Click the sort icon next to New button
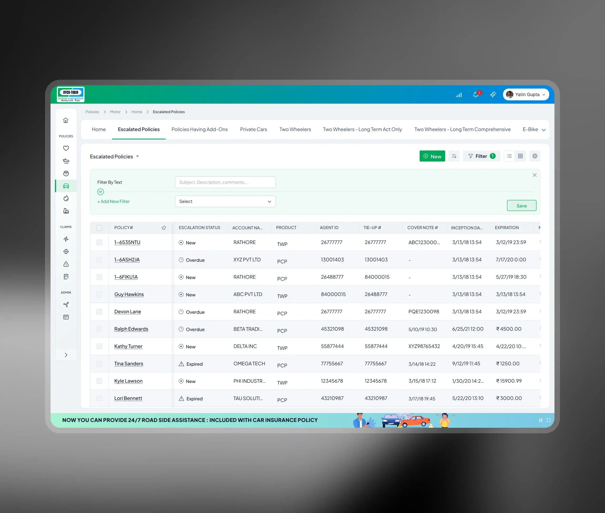Screen dimensions: 605x513 click(x=454, y=156)
